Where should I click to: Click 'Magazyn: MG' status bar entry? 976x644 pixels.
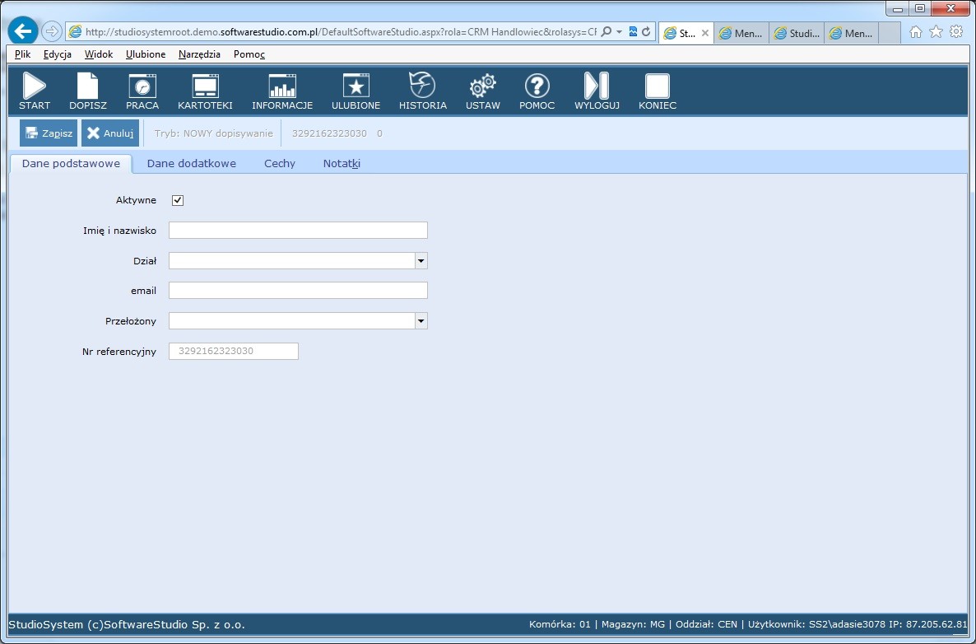pyautogui.click(x=633, y=625)
